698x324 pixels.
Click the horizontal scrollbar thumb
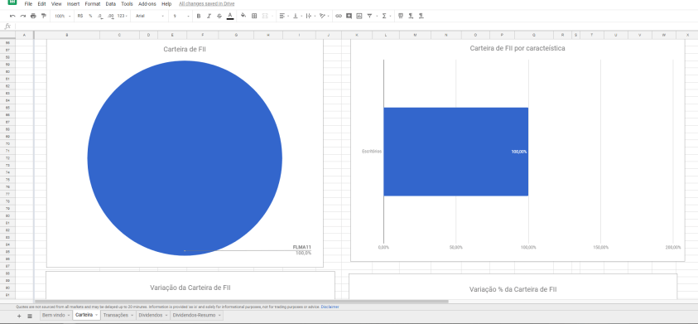(x=241, y=302)
